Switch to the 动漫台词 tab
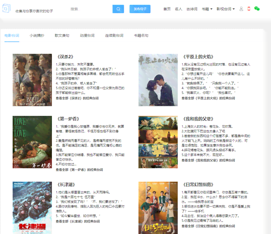Viewport: 271px width, 234px height. (x=87, y=36)
